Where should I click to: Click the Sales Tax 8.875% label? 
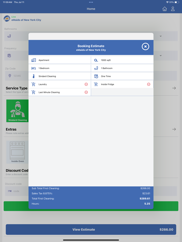(x=42, y=193)
